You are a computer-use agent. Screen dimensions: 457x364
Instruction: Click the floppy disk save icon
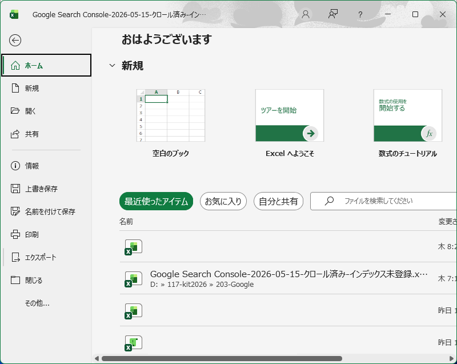15,189
